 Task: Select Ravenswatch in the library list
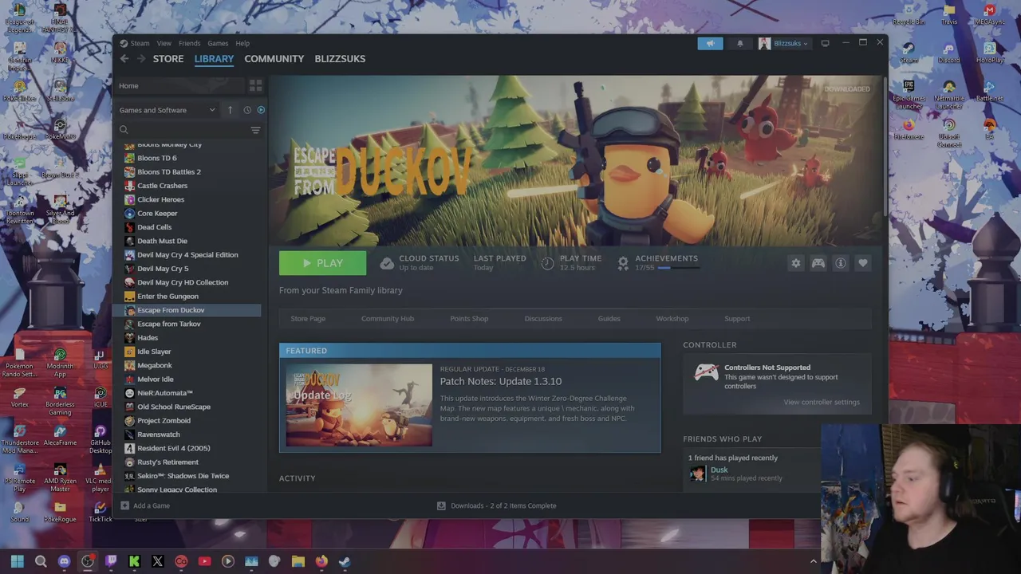pyautogui.click(x=159, y=434)
